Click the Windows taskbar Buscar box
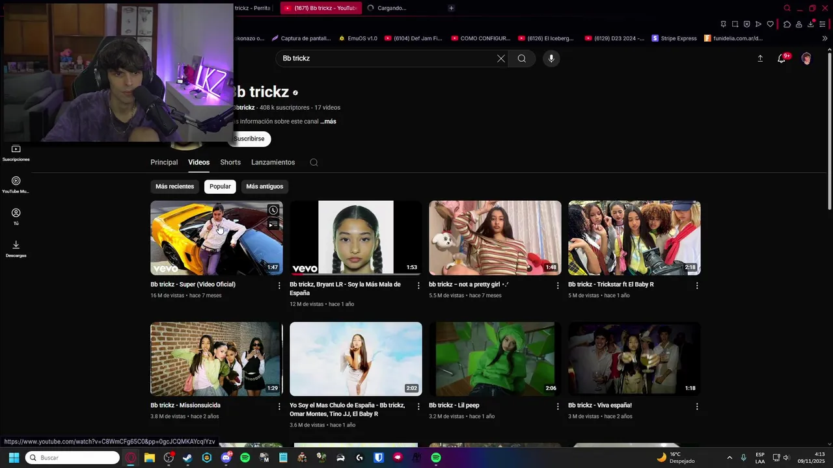Image resolution: width=833 pixels, height=468 pixels. (x=72, y=458)
